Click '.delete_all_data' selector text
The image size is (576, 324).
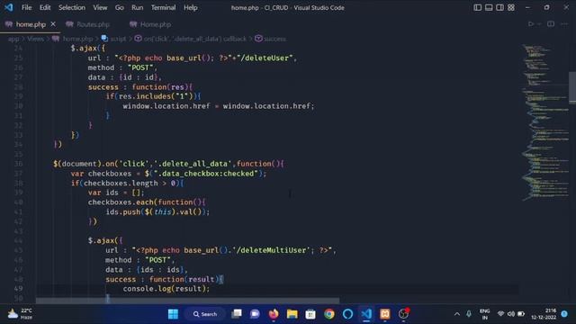193,164
